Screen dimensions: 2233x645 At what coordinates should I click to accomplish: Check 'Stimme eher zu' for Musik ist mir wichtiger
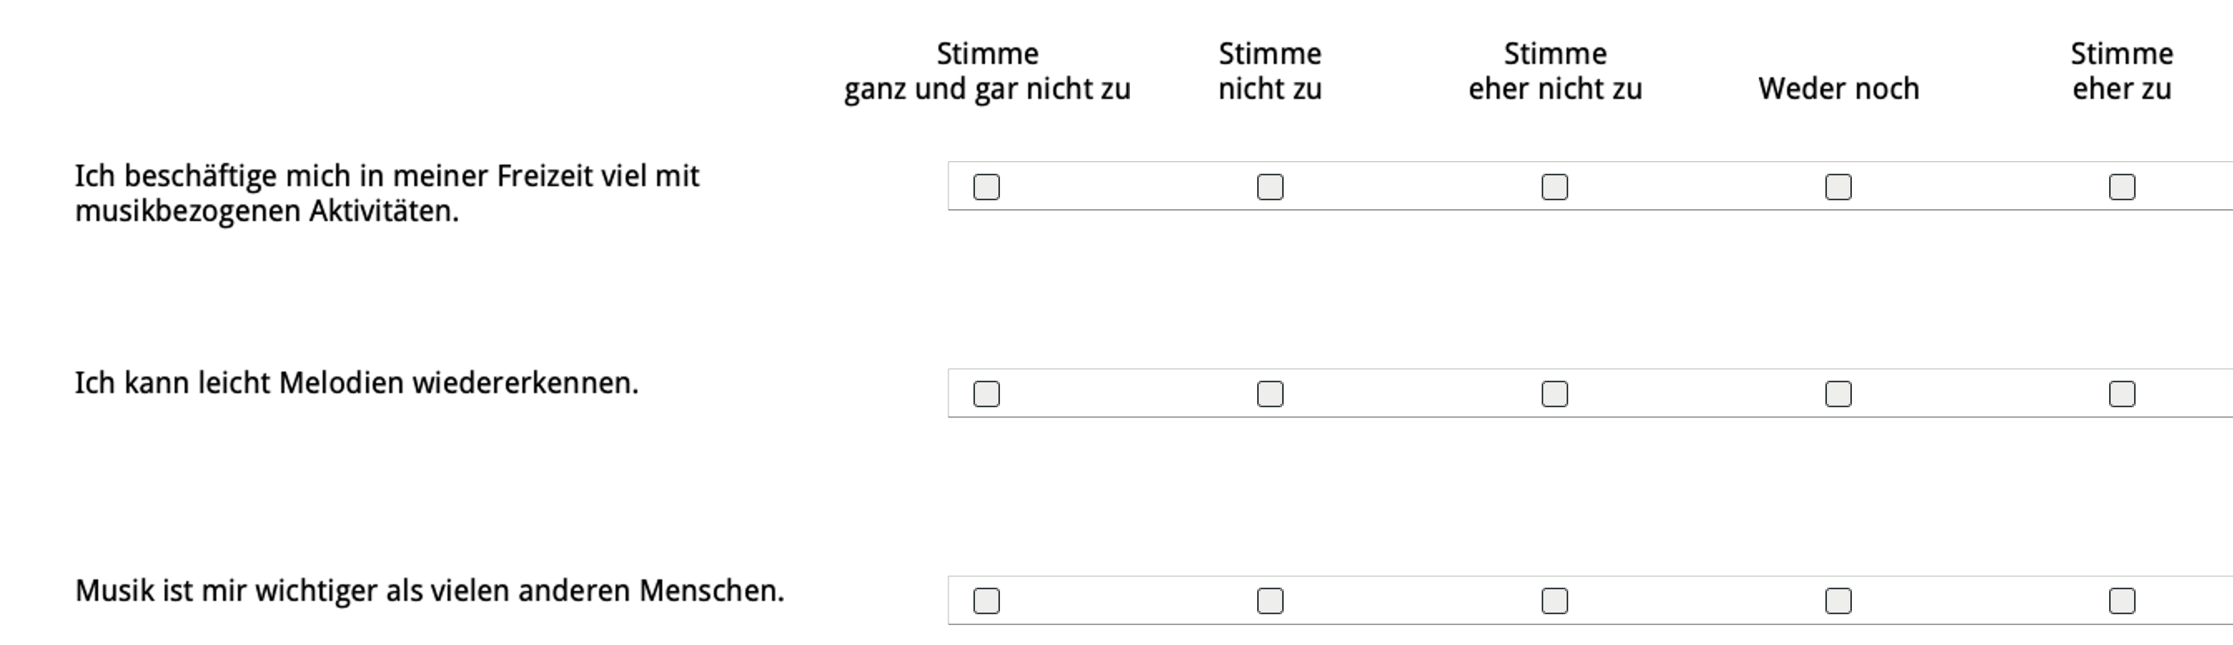tap(2122, 601)
